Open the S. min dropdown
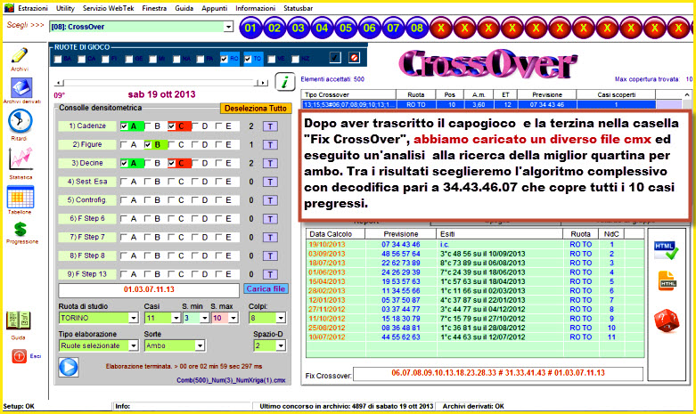The width and height of the screenshot is (696, 414). click(x=205, y=318)
